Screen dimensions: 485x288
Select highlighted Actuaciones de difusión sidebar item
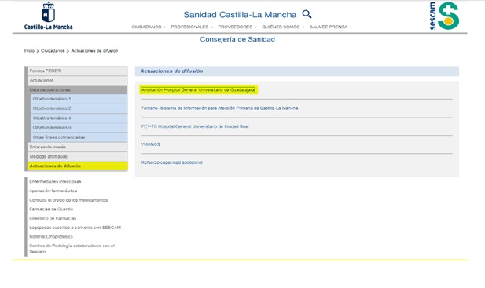77,166
